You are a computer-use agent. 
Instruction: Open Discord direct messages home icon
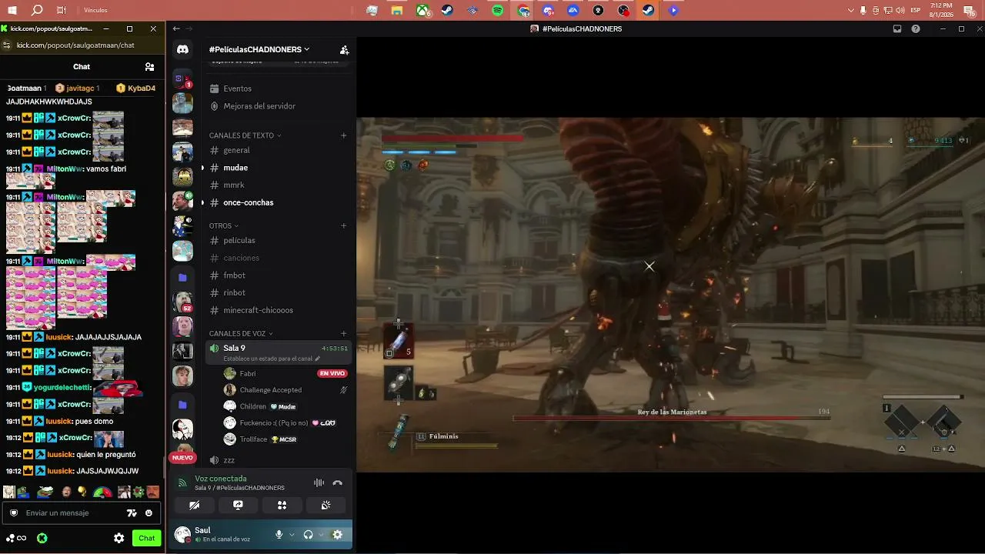coord(182,49)
